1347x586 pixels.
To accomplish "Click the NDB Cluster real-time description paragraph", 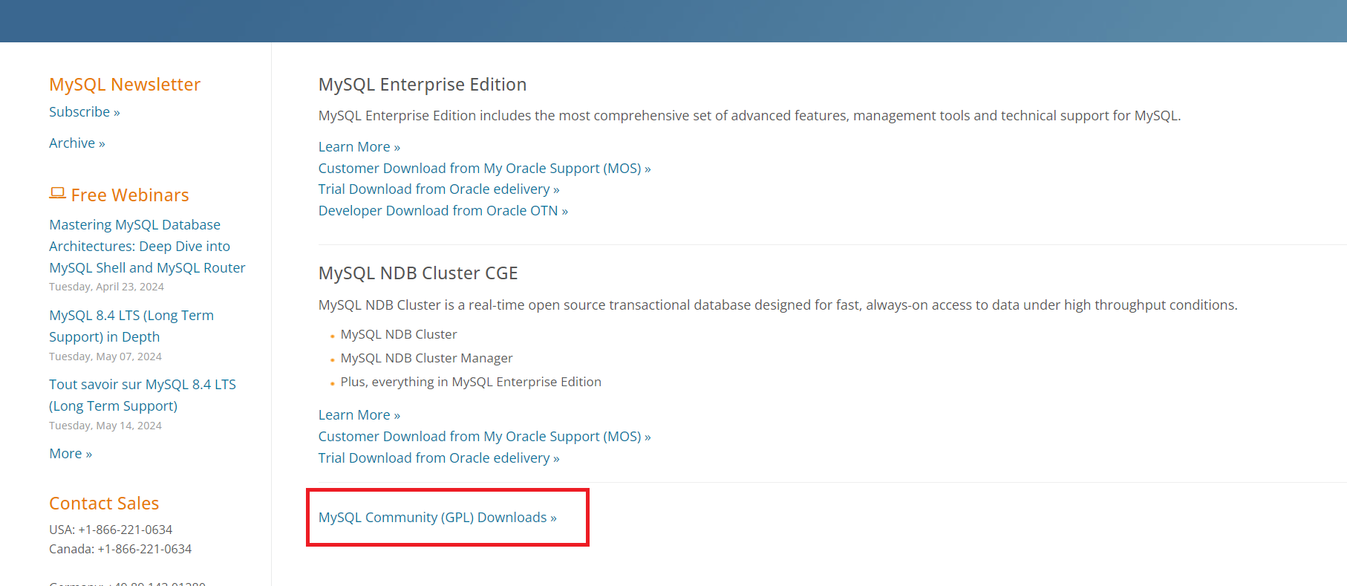I will point(778,305).
